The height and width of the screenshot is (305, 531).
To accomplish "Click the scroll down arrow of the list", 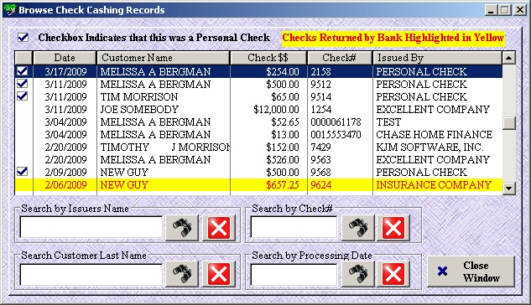I will click(508, 188).
